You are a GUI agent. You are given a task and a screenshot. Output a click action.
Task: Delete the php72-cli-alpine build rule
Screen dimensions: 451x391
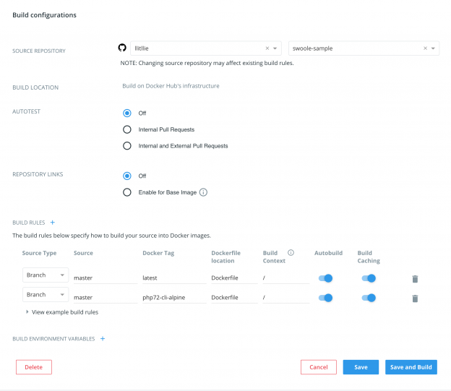[415, 298]
